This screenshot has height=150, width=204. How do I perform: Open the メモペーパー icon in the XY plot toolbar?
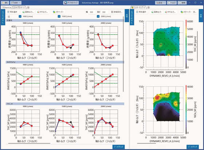coord(54,12)
